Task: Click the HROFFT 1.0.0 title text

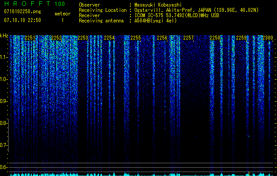Action: [34, 4]
